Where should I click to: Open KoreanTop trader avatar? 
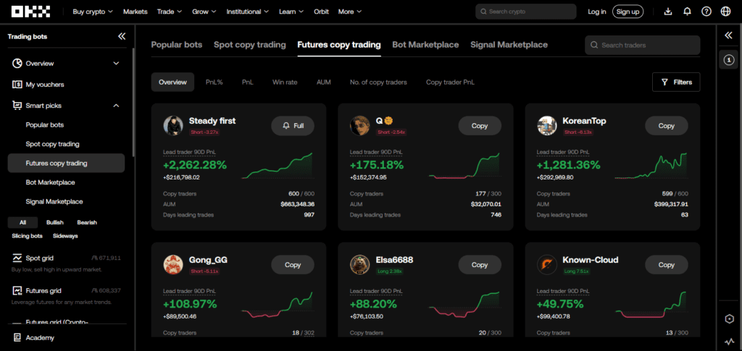pyautogui.click(x=547, y=126)
